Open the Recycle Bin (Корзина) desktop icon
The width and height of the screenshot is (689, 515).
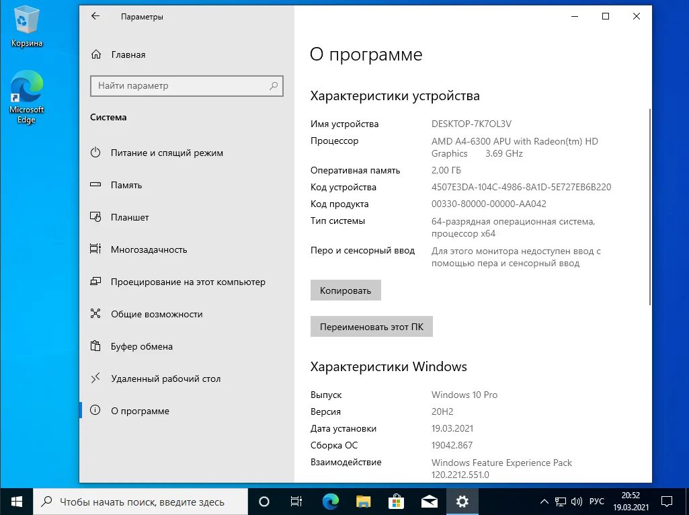pyautogui.click(x=27, y=26)
